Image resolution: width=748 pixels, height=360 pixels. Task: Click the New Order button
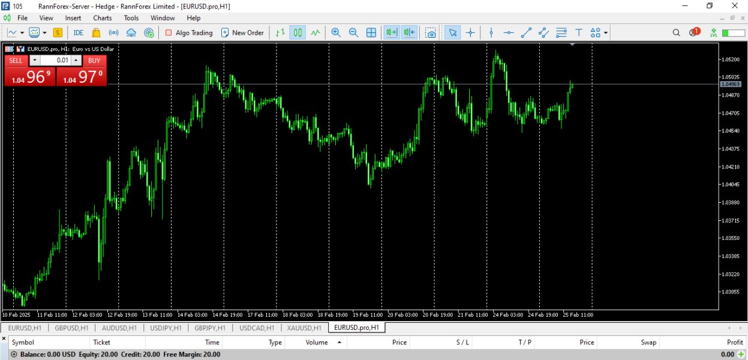pos(242,33)
